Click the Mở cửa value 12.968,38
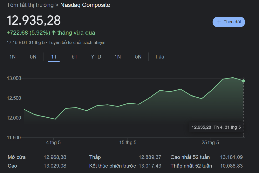 coord(55,157)
